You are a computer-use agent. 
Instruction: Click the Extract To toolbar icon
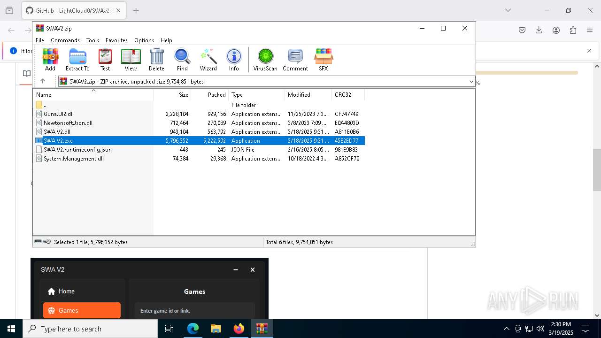pos(77,60)
